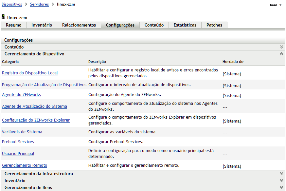
Task: Click the chain link icon
Action: [x=273, y=5]
